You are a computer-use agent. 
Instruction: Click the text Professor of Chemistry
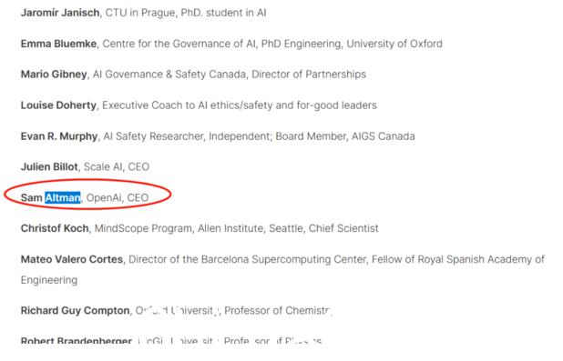coord(279,310)
